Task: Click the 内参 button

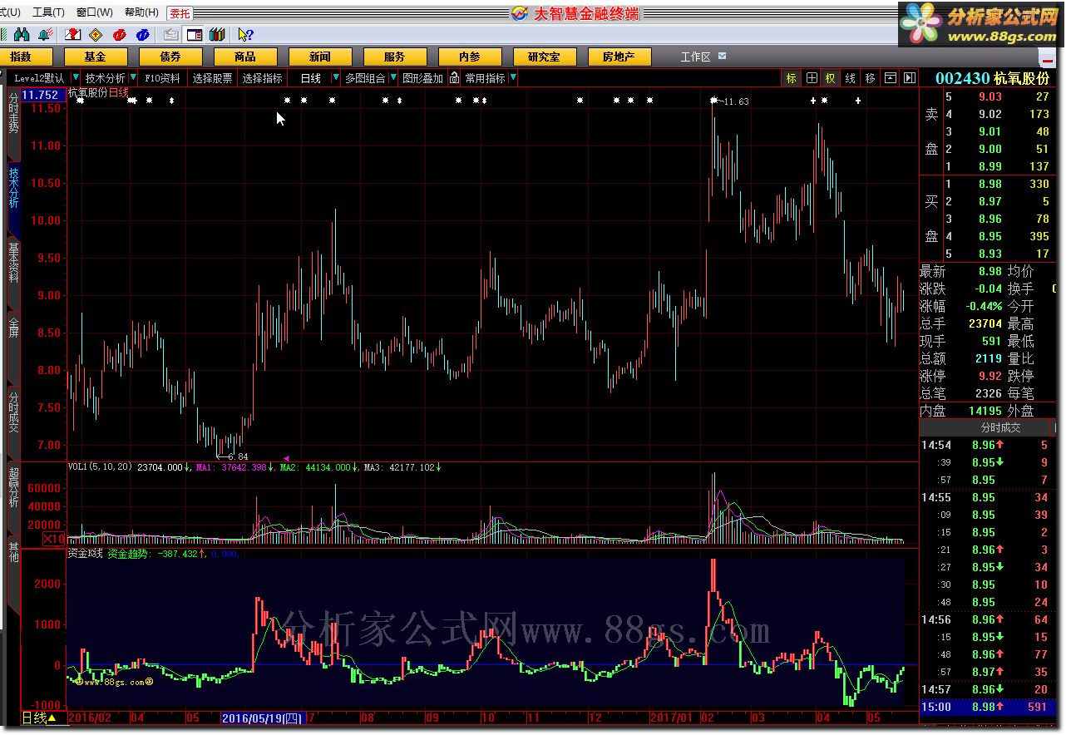Action: (470, 57)
